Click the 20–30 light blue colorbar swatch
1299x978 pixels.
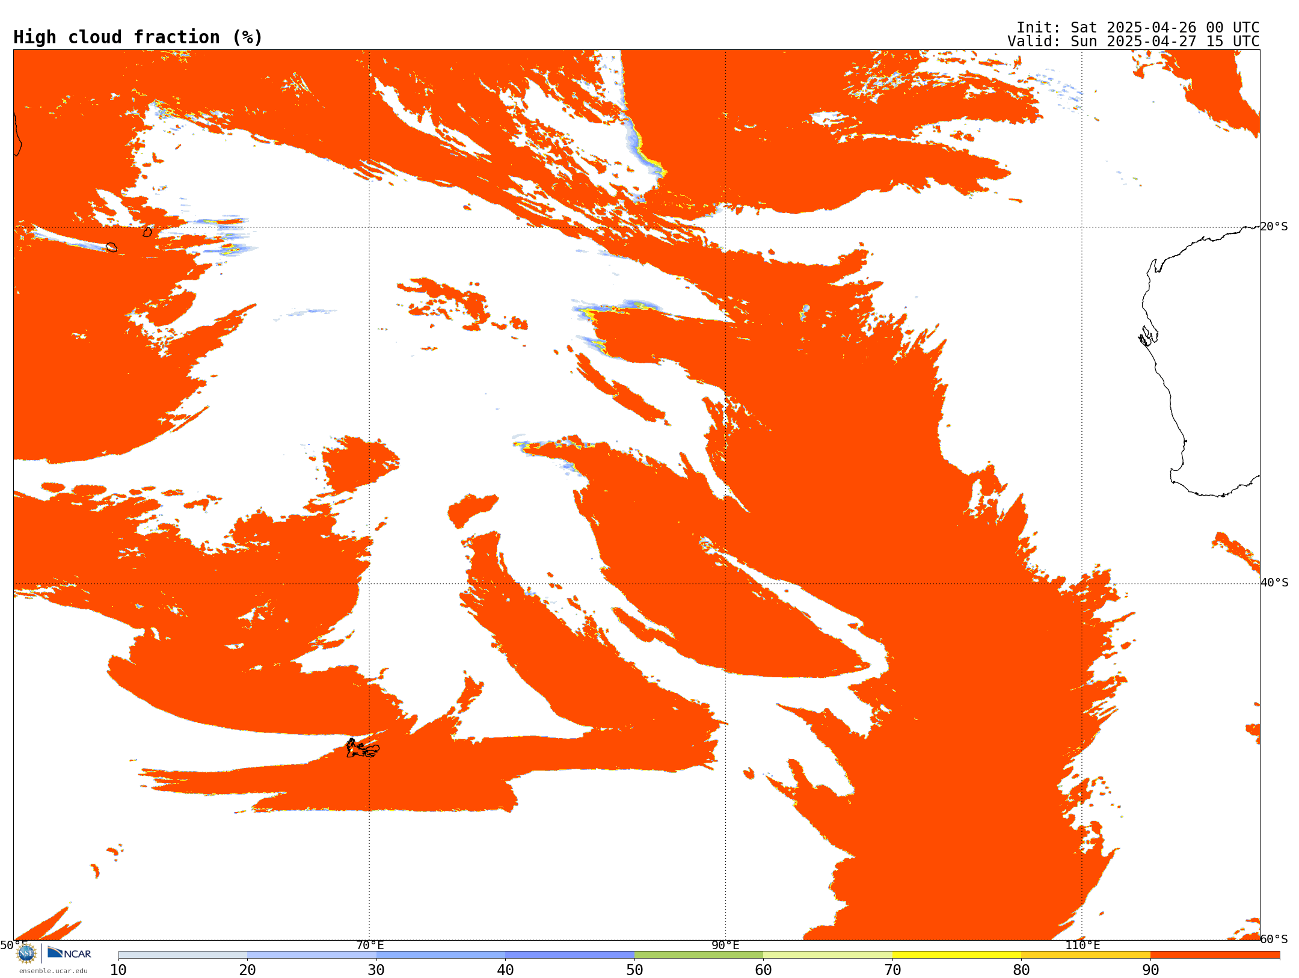312,955
